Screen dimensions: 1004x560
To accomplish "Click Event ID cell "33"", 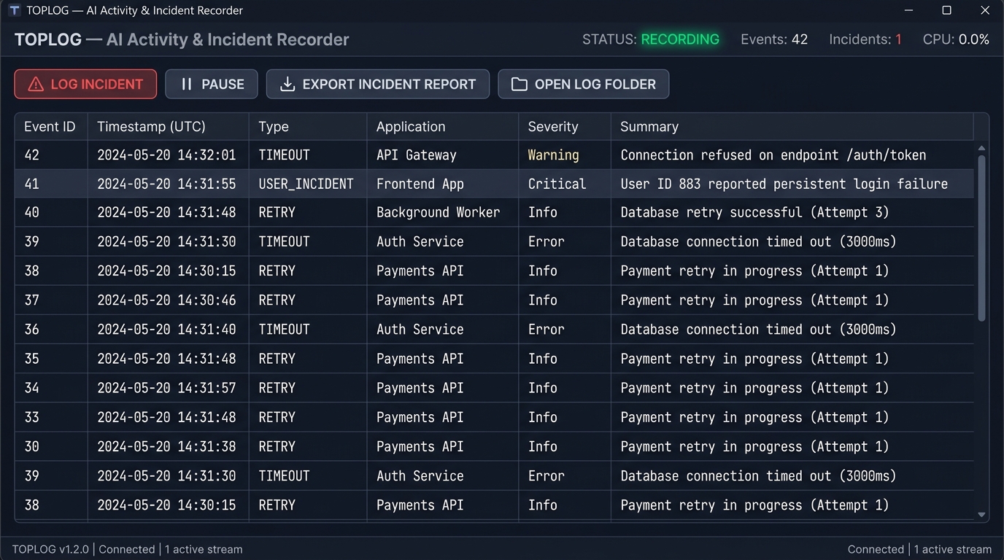I will (x=31, y=417).
